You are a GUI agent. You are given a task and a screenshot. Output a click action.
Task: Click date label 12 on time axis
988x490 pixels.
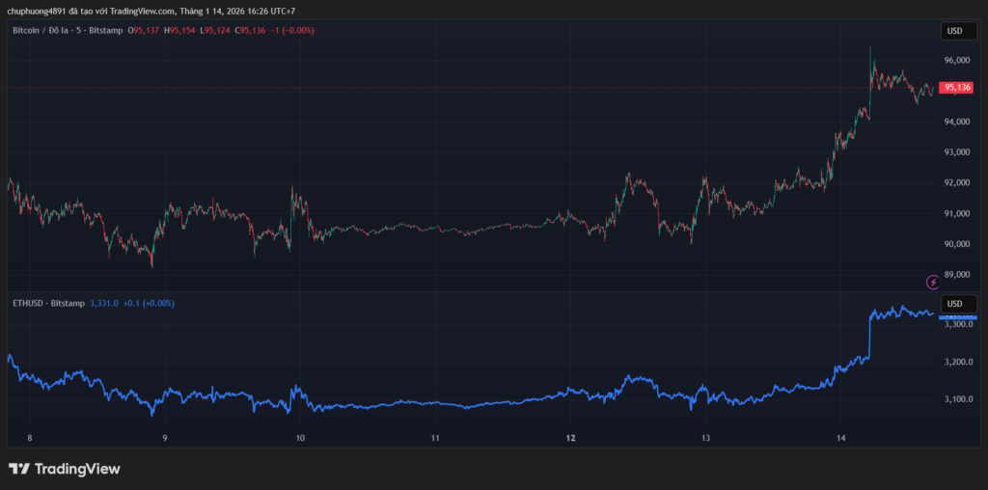coord(570,438)
